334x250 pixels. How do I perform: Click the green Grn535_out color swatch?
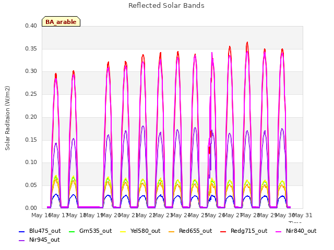pyautogui.click(x=72, y=231)
